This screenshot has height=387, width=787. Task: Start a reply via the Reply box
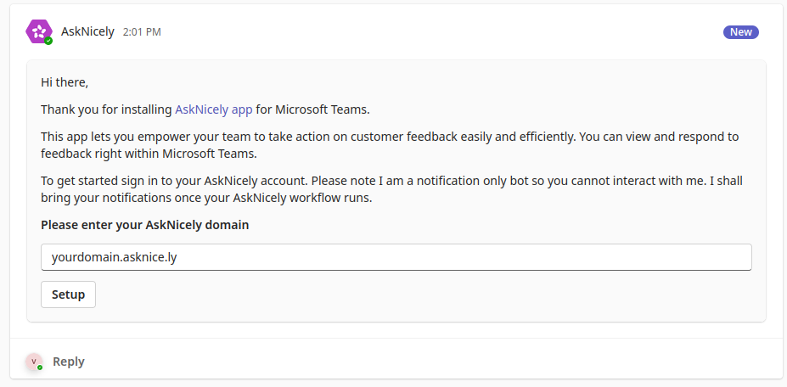click(69, 362)
